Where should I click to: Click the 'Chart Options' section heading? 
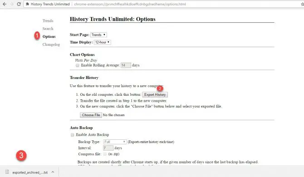pyautogui.click(x=82, y=54)
